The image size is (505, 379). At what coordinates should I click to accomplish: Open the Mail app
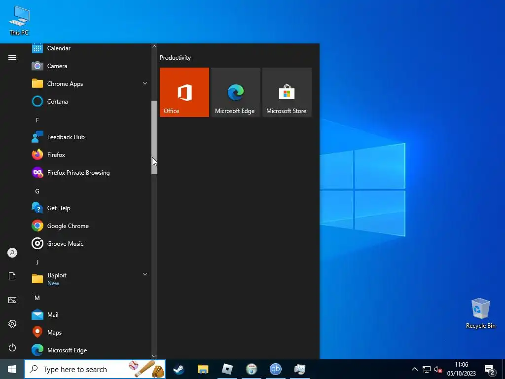pos(90,314)
